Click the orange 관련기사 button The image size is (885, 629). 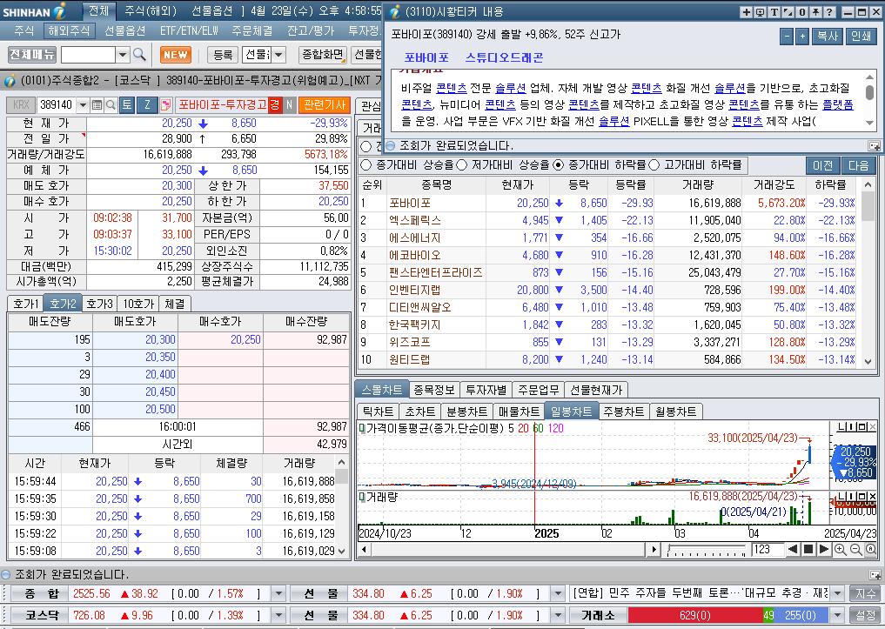(x=324, y=105)
